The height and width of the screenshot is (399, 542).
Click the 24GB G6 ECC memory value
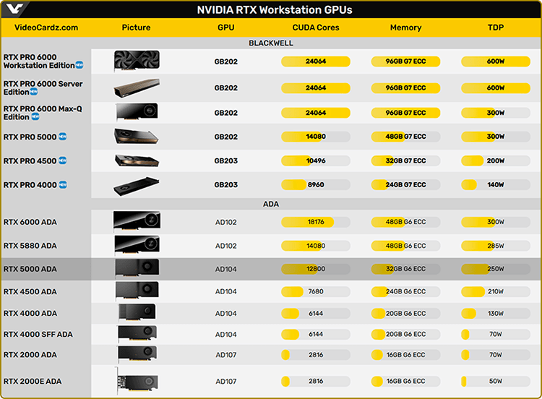406,291
